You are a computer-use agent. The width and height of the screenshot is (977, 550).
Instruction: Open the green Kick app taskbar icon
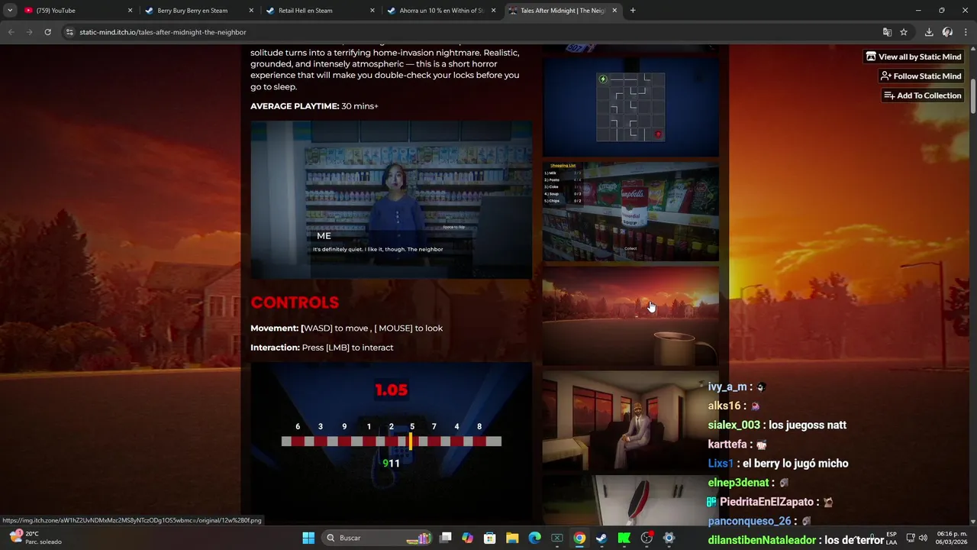click(x=624, y=538)
